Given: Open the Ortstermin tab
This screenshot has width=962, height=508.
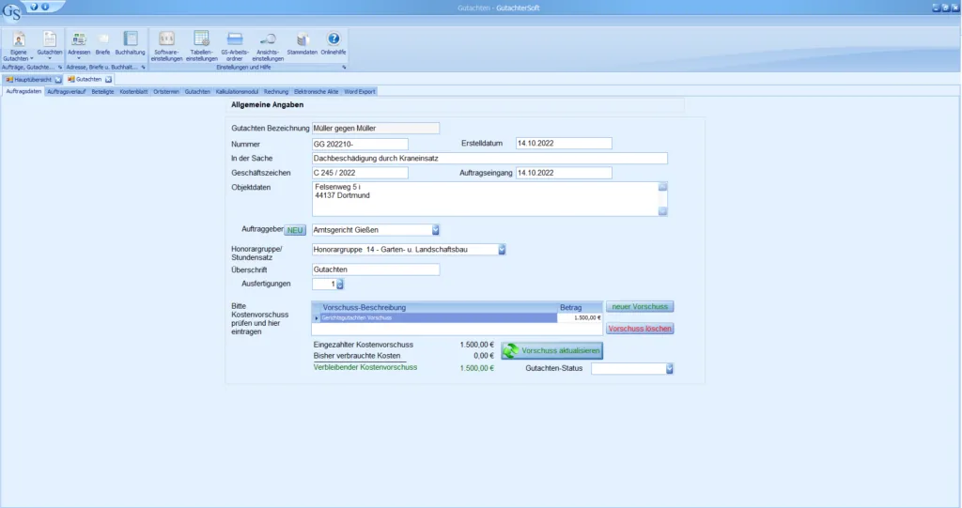Looking at the screenshot, I should click(165, 91).
